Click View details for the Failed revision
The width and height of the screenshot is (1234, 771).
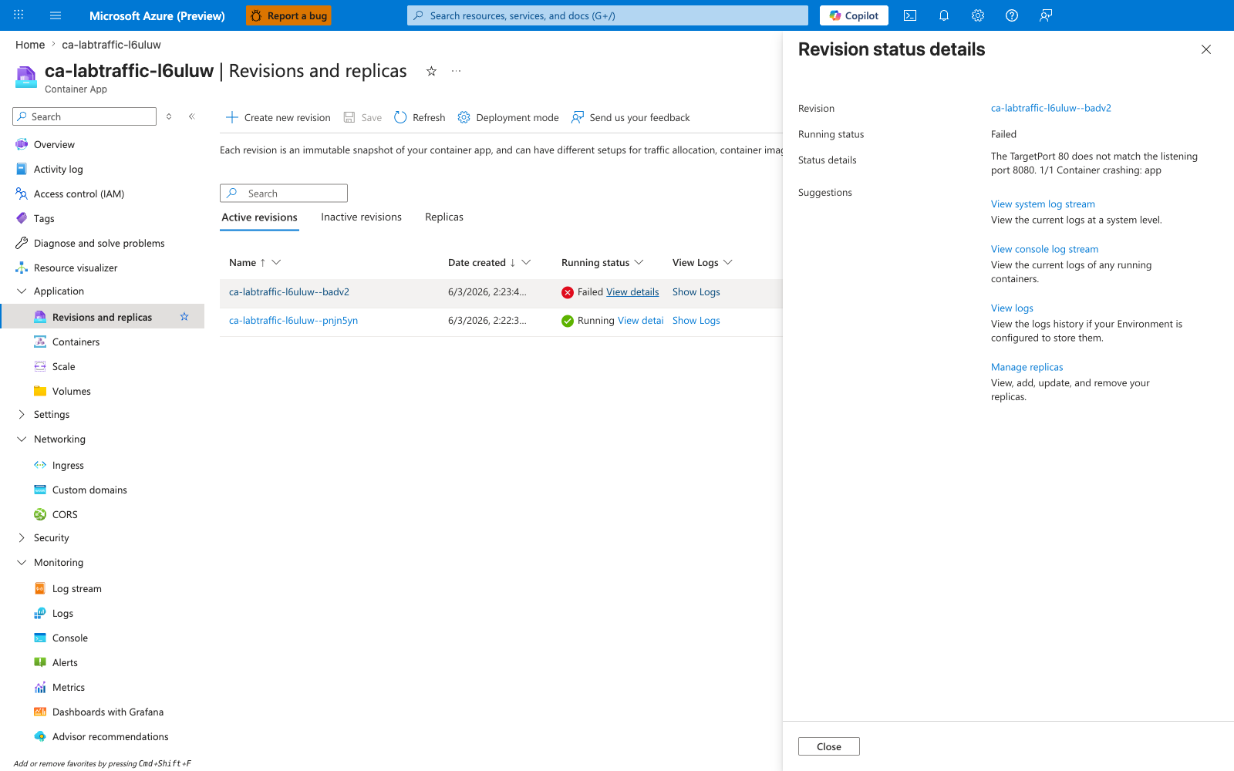pos(632,292)
